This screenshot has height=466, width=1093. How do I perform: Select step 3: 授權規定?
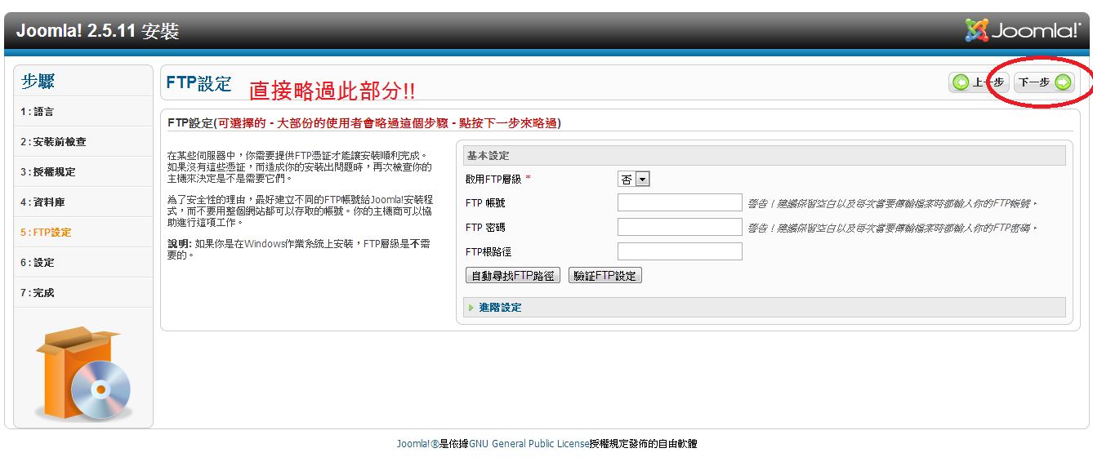(x=83, y=172)
